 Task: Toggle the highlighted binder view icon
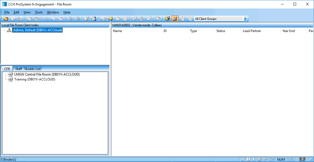pyautogui.click(x=175, y=19)
